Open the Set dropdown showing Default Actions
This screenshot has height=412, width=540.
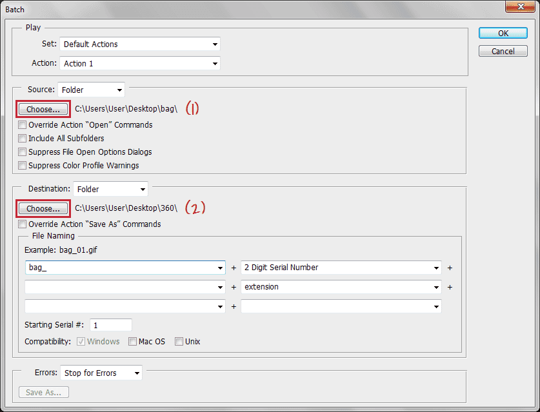140,44
